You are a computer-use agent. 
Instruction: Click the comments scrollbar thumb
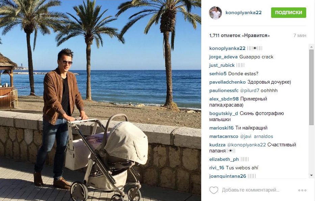(x=312, y=87)
